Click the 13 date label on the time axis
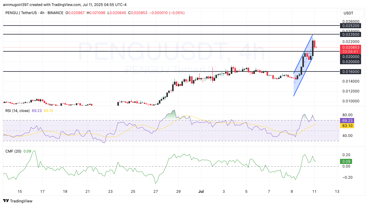368x206 pixels. click(337, 191)
